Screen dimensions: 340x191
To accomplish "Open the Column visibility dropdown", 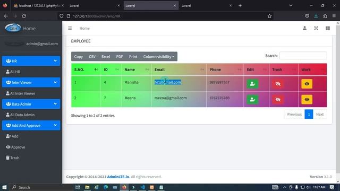I will pyautogui.click(x=159, y=57).
